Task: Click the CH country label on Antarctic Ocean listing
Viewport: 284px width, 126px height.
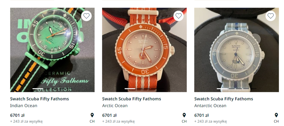Action: pos(276,121)
